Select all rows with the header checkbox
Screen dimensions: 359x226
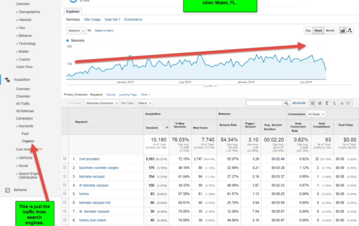65,121
